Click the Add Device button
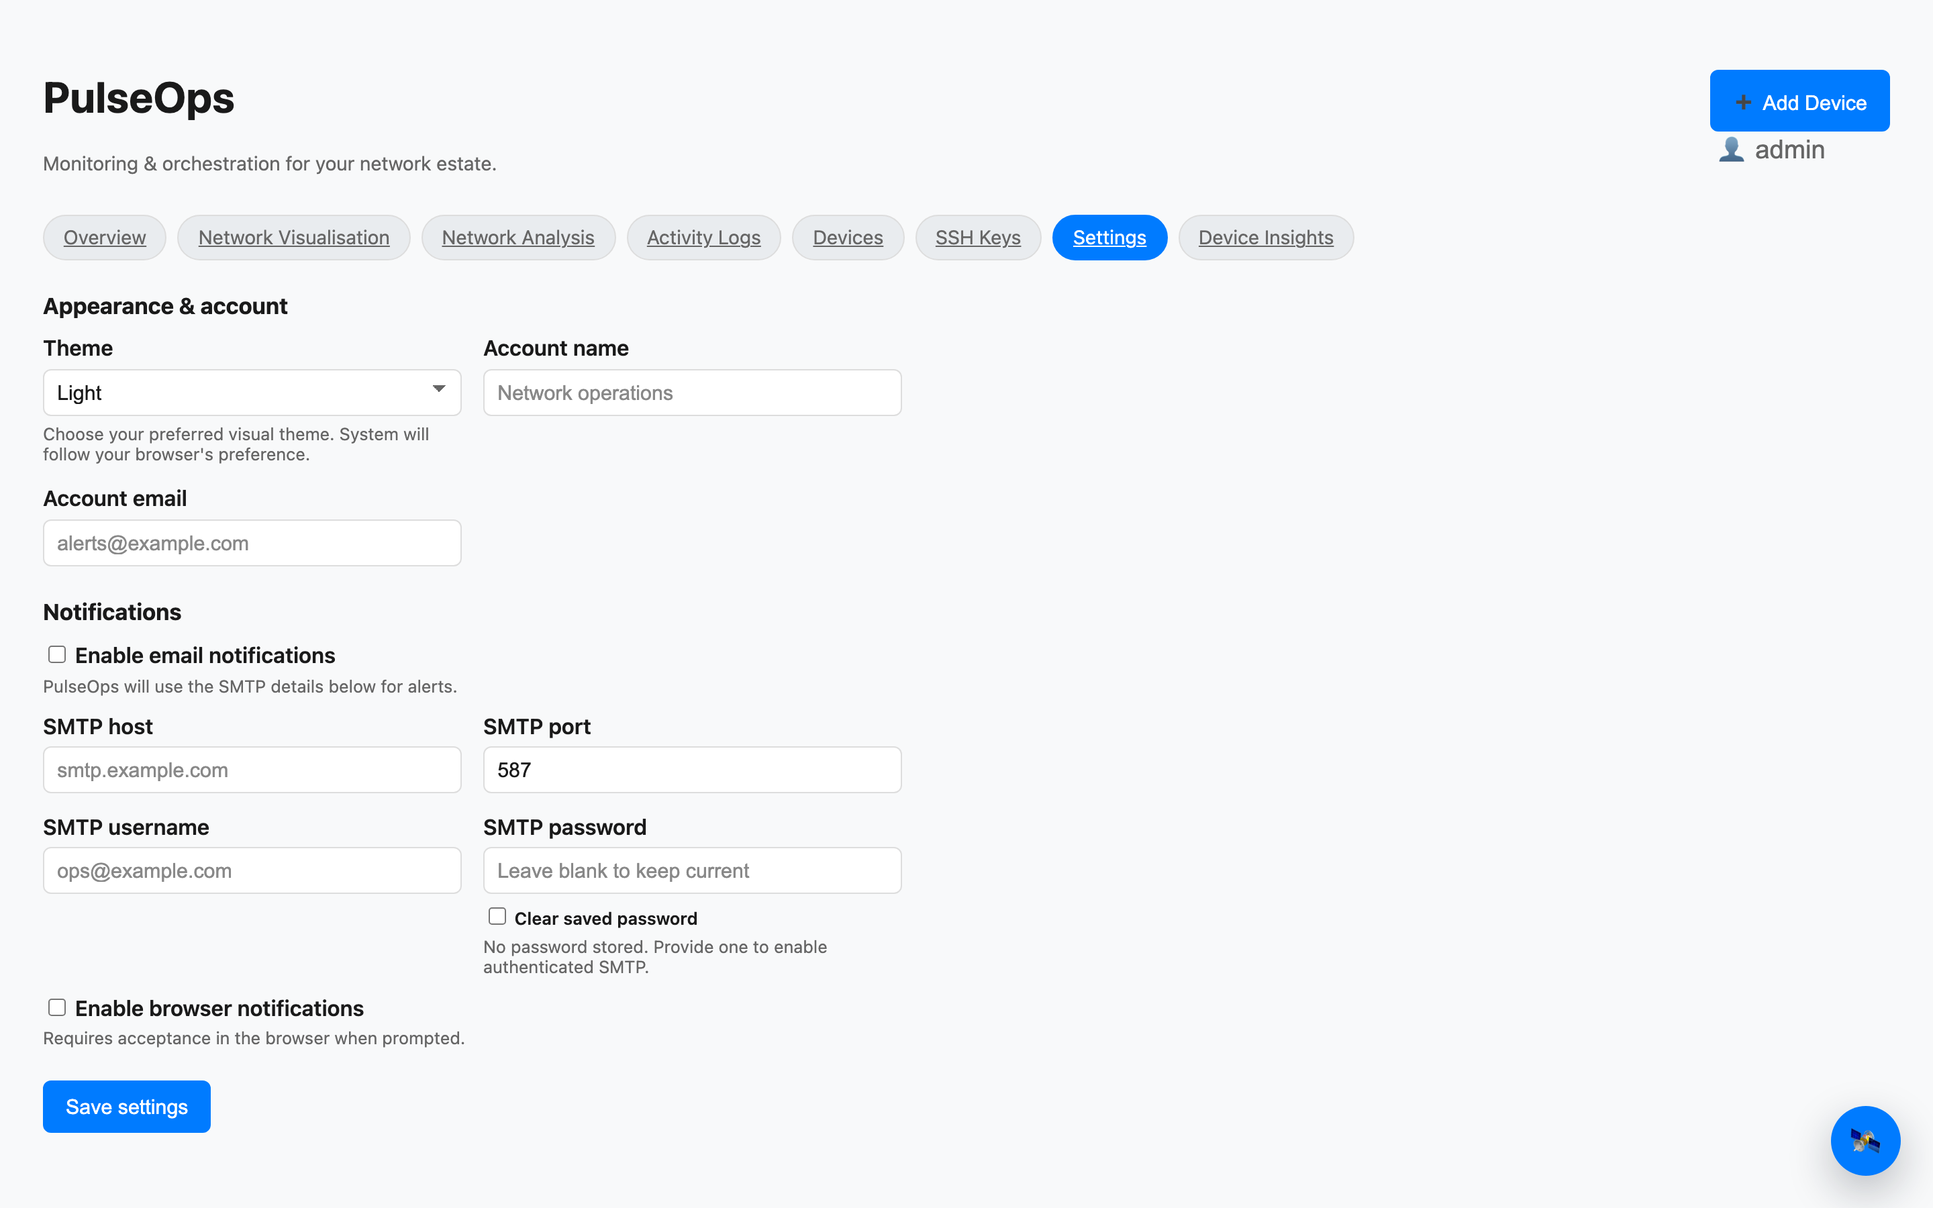The width and height of the screenshot is (1933, 1208). tap(1799, 101)
